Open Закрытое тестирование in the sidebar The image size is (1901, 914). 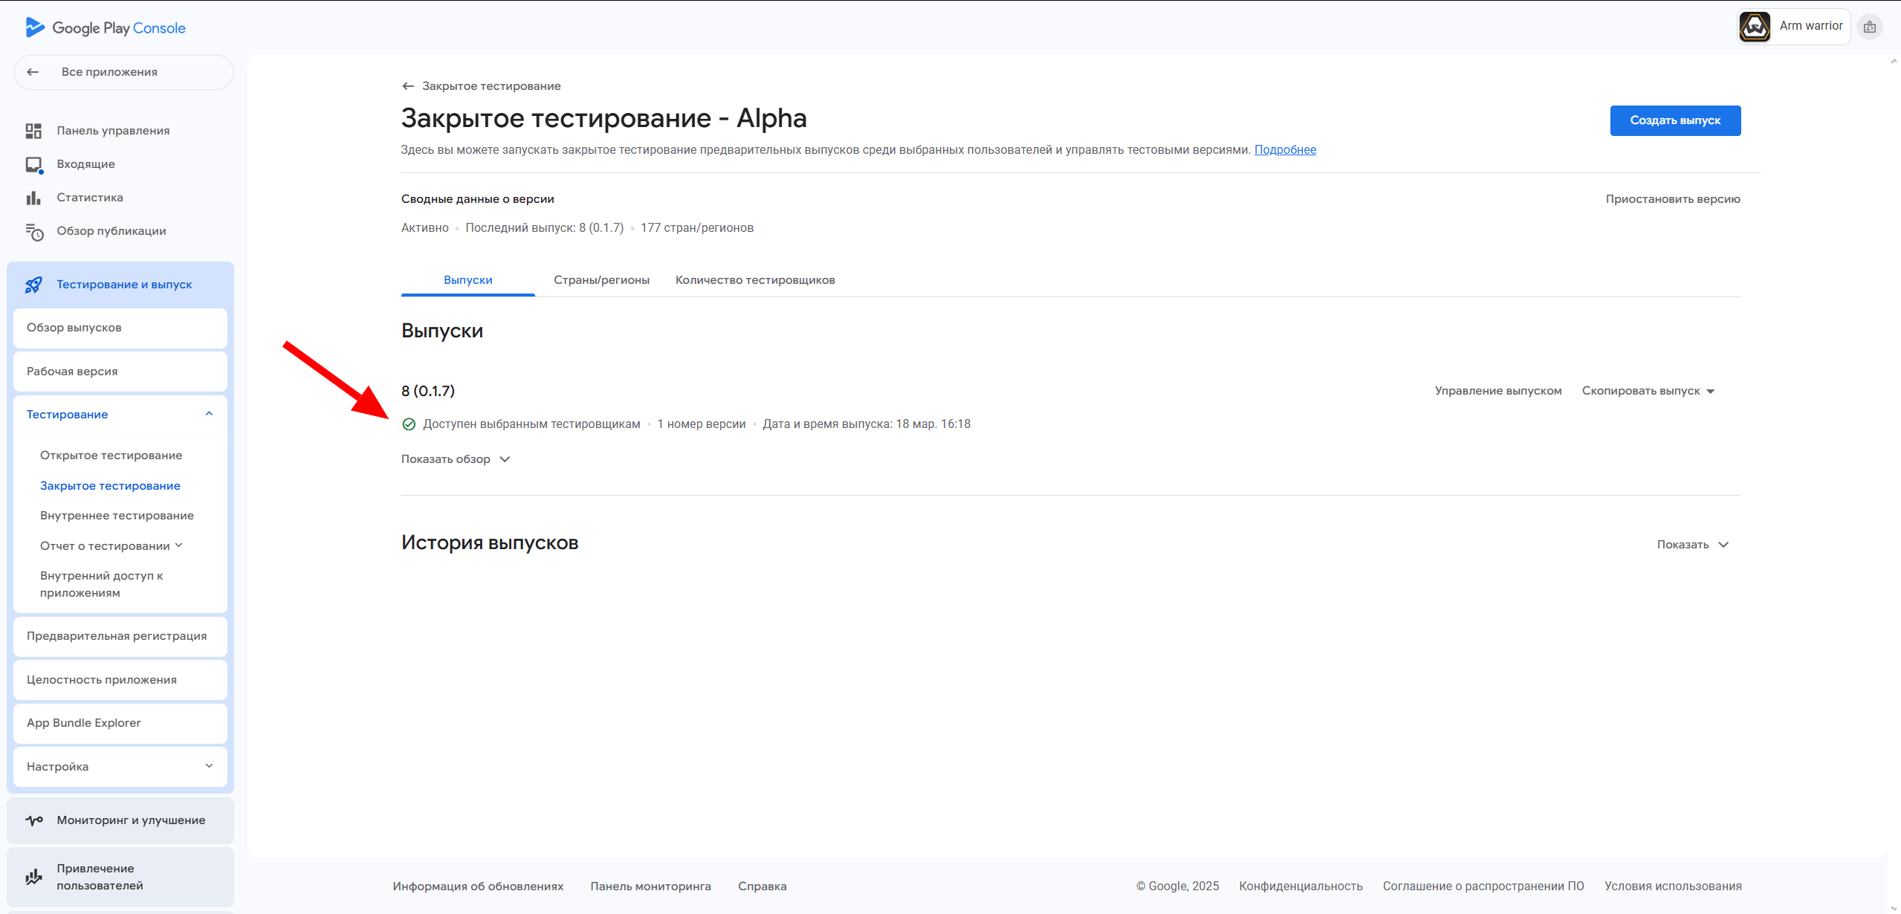click(110, 486)
